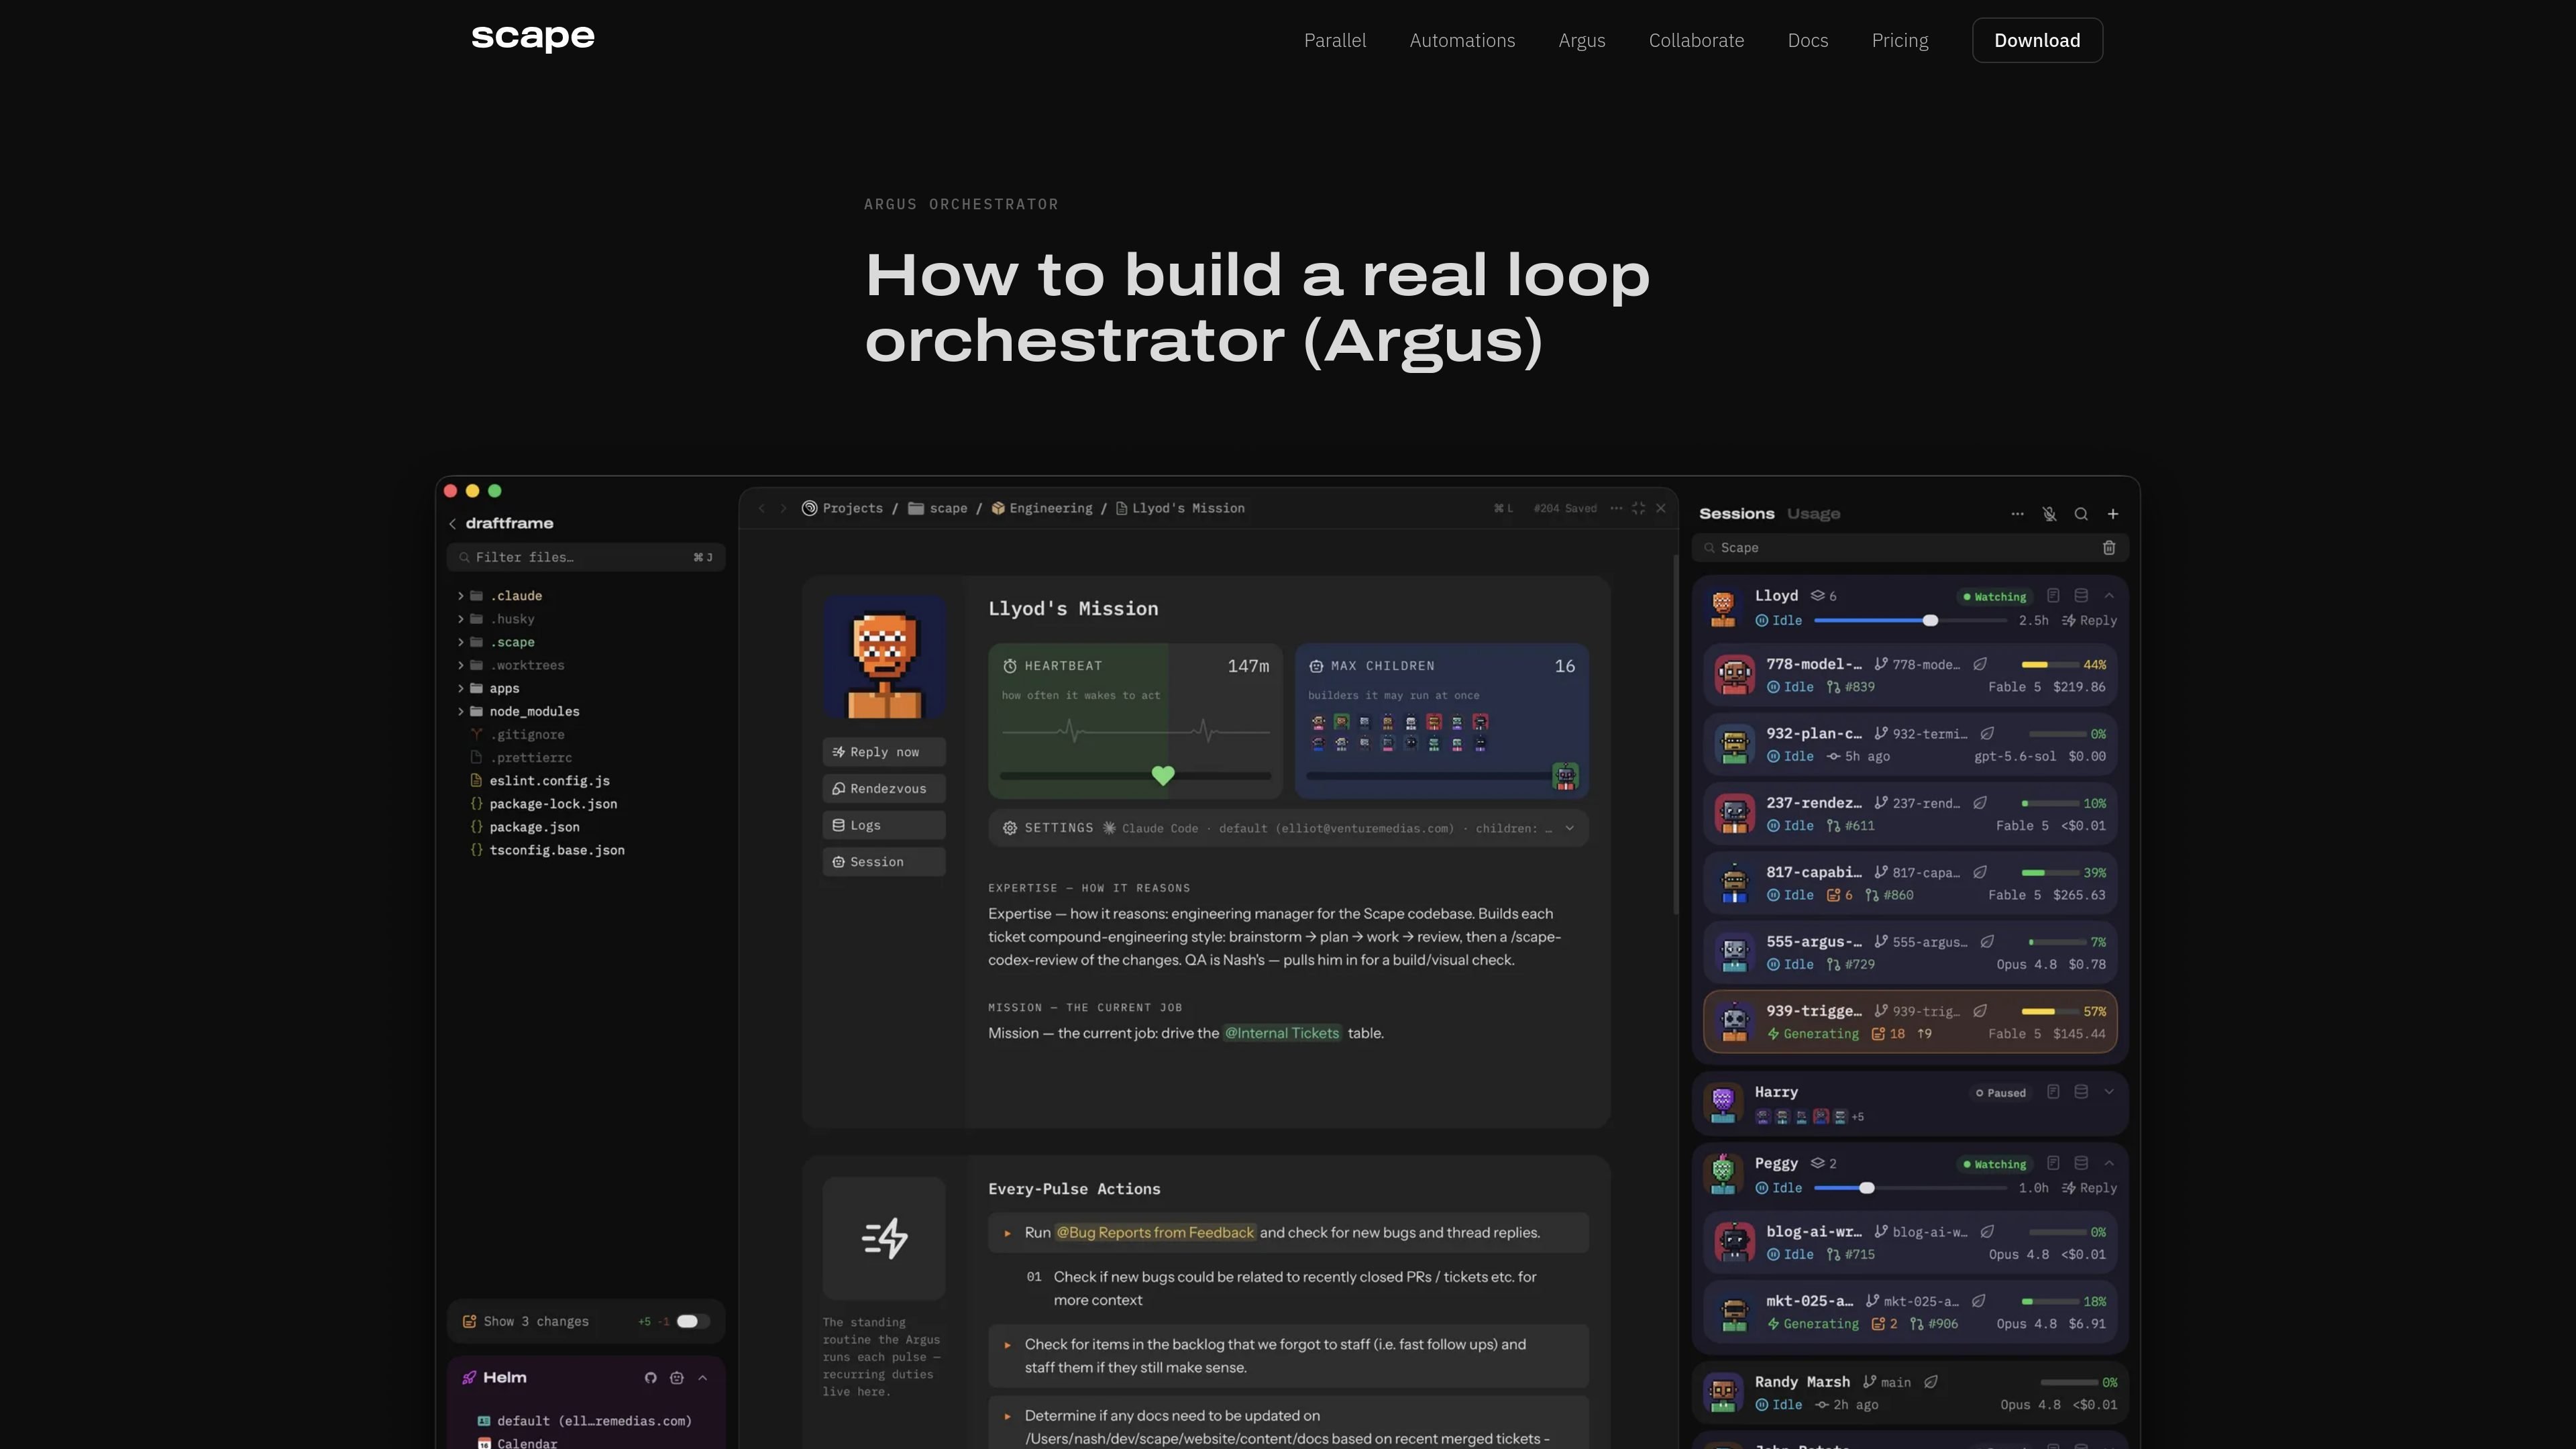This screenshot has height=1449, width=2576.
Task: Click the Every-Pulse Actions lightning icon tile
Action: point(884,1238)
